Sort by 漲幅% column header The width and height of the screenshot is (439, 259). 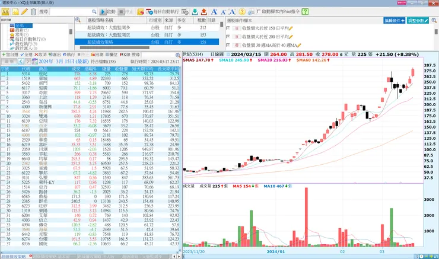90,69
